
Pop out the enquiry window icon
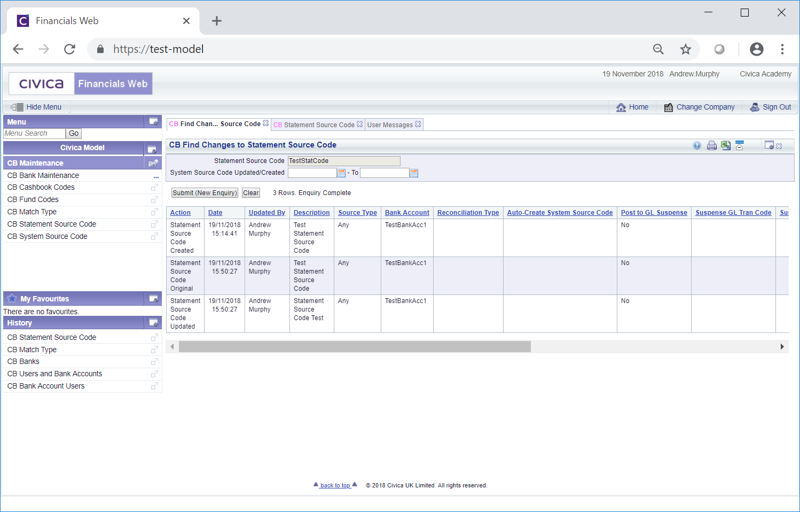pos(769,145)
